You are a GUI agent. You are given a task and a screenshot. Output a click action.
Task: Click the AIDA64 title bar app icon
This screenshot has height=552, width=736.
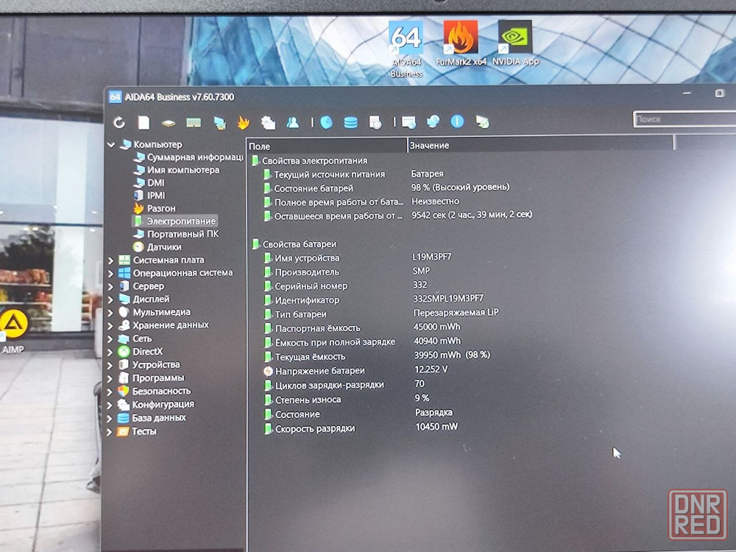point(115,97)
